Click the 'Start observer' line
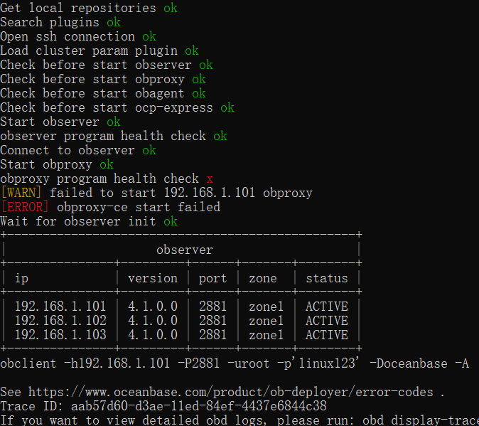The width and height of the screenshot is (479, 426). point(60,122)
